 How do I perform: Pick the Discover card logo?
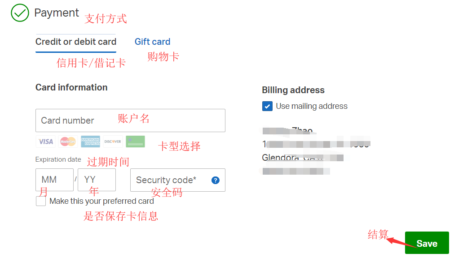pos(113,142)
